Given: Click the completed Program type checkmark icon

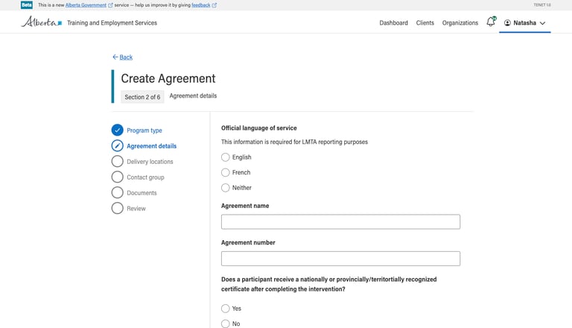Looking at the screenshot, I should tap(117, 130).
